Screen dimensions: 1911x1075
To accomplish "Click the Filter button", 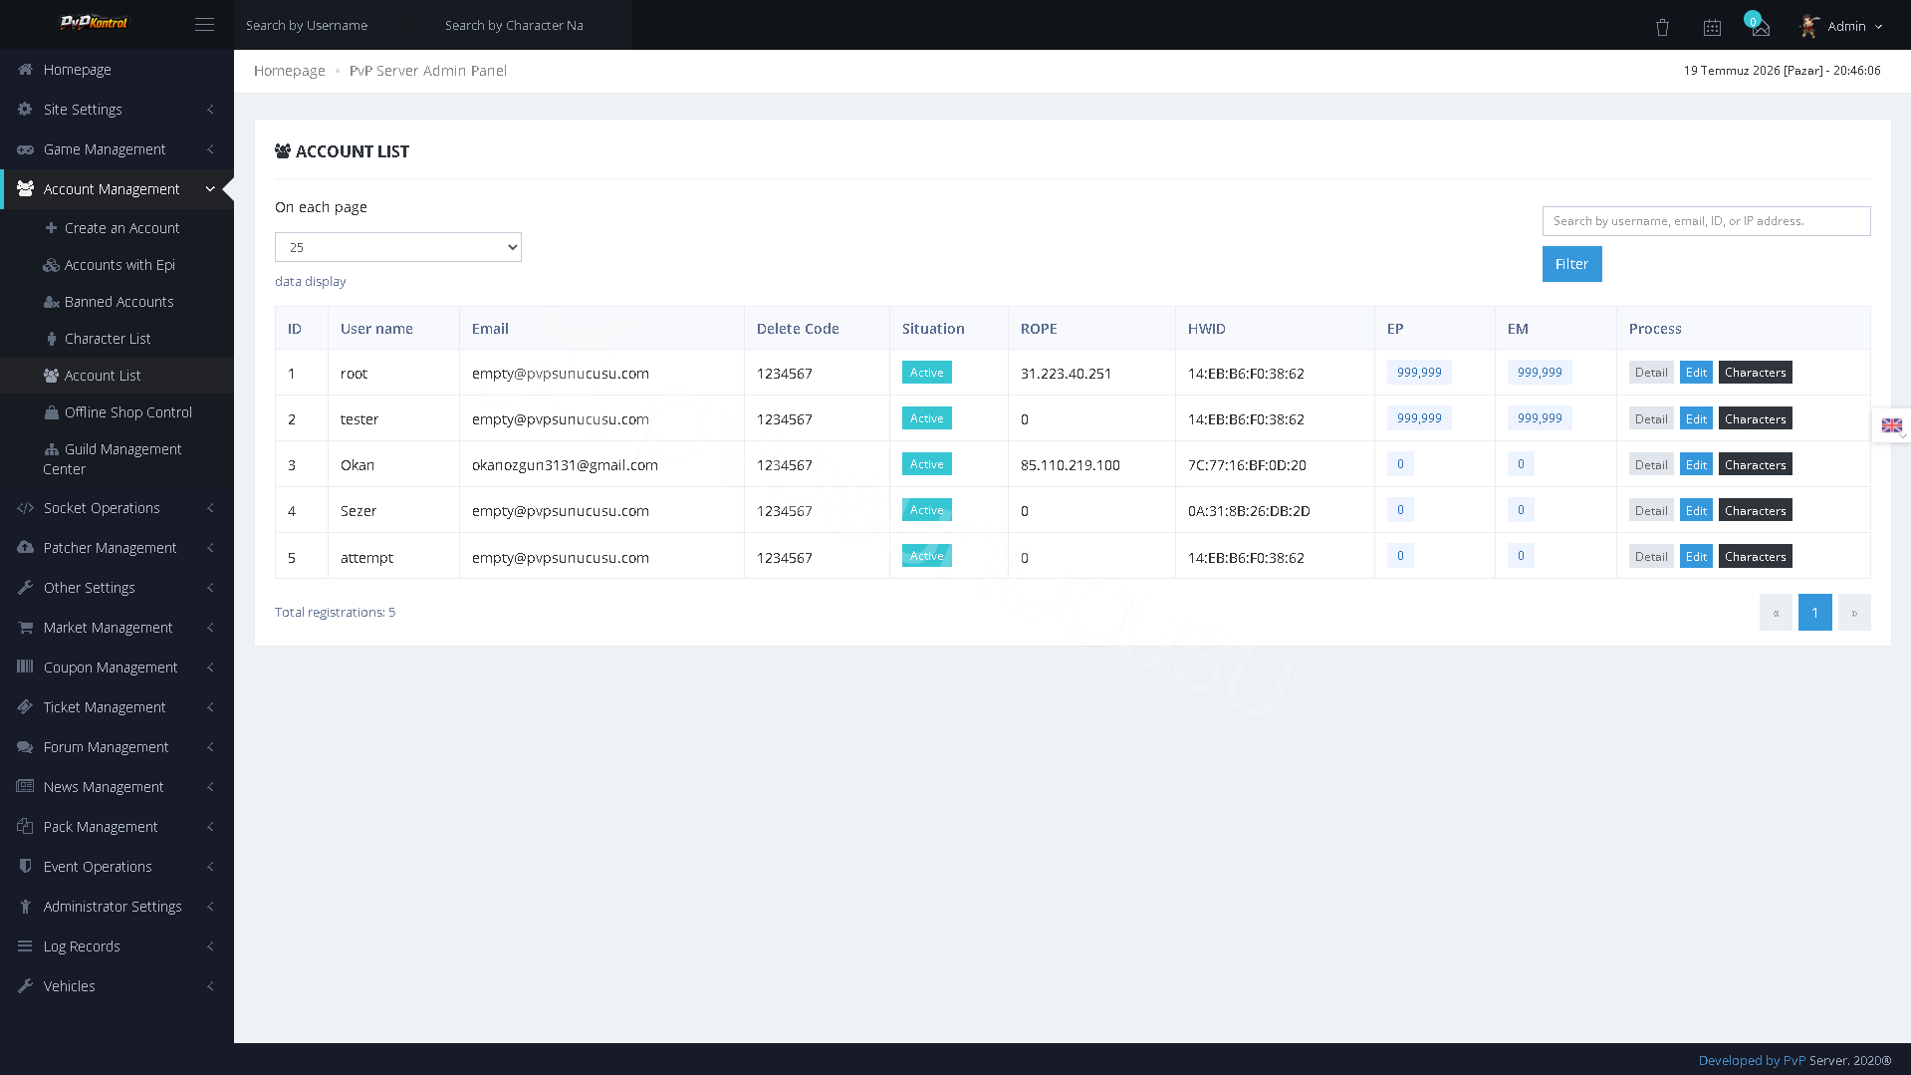I will point(1571,264).
